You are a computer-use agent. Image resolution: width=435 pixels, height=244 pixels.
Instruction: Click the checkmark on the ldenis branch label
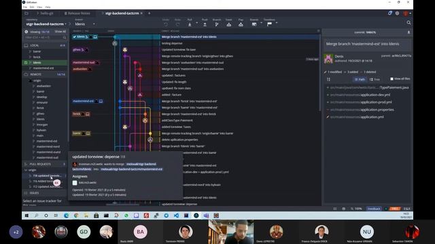[74, 37]
